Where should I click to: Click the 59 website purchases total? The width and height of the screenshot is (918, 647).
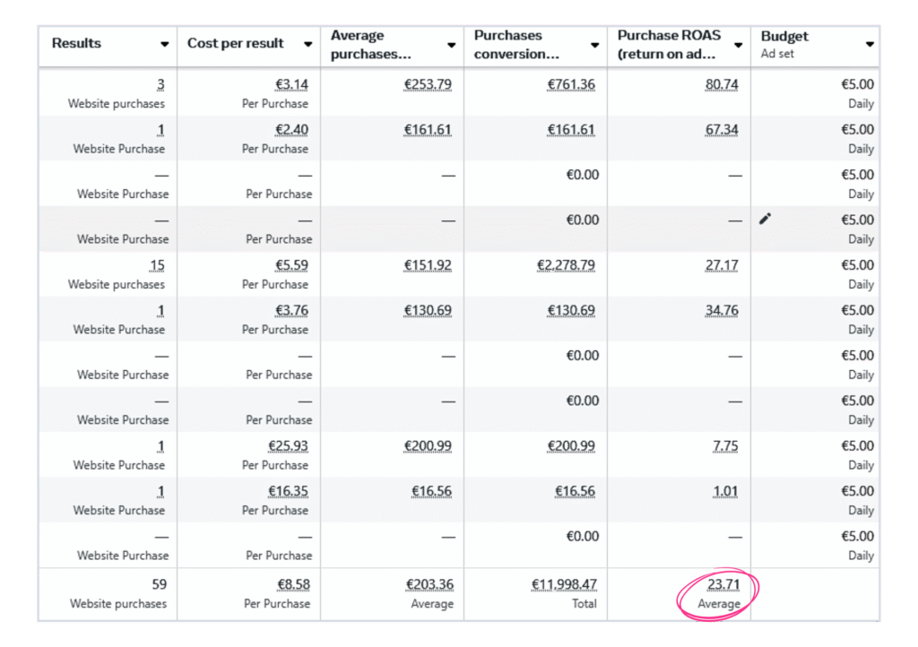pos(159,584)
